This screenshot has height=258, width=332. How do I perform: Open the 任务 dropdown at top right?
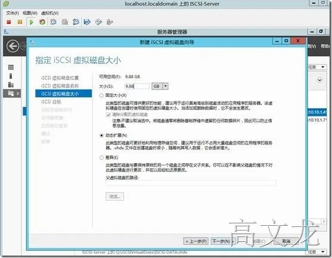[317, 67]
